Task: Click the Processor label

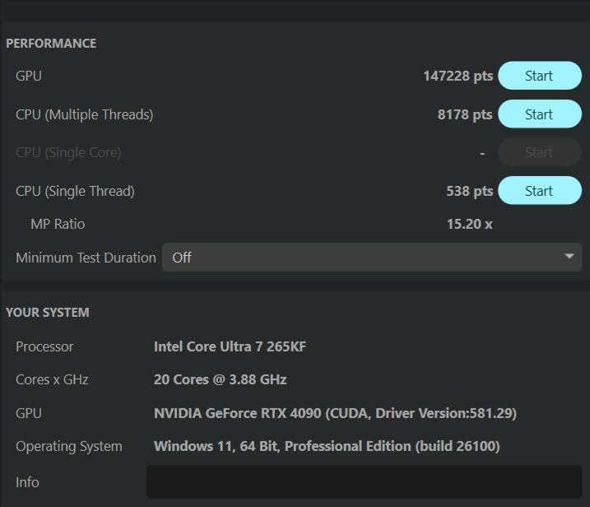Action: 44,347
